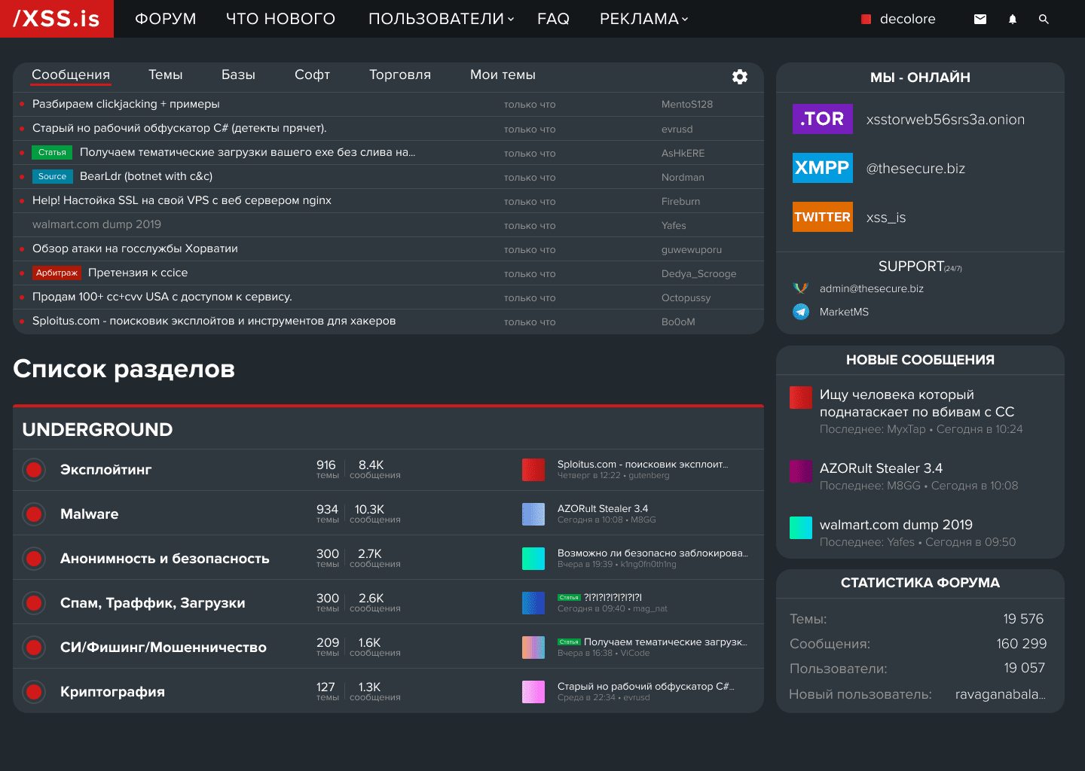The width and height of the screenshot is (1085, 771).
Task: Open the latest posts settings gear
Action: (x=740, y=76)
